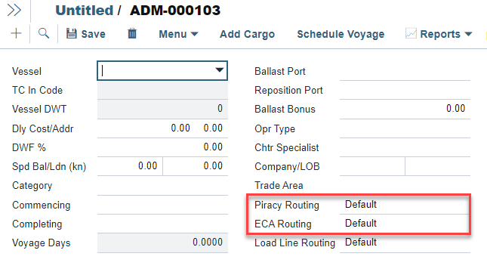Click the Ballast Bonus amount field
This screenshot has height=275, width=487.
click(x=405, y=109)
